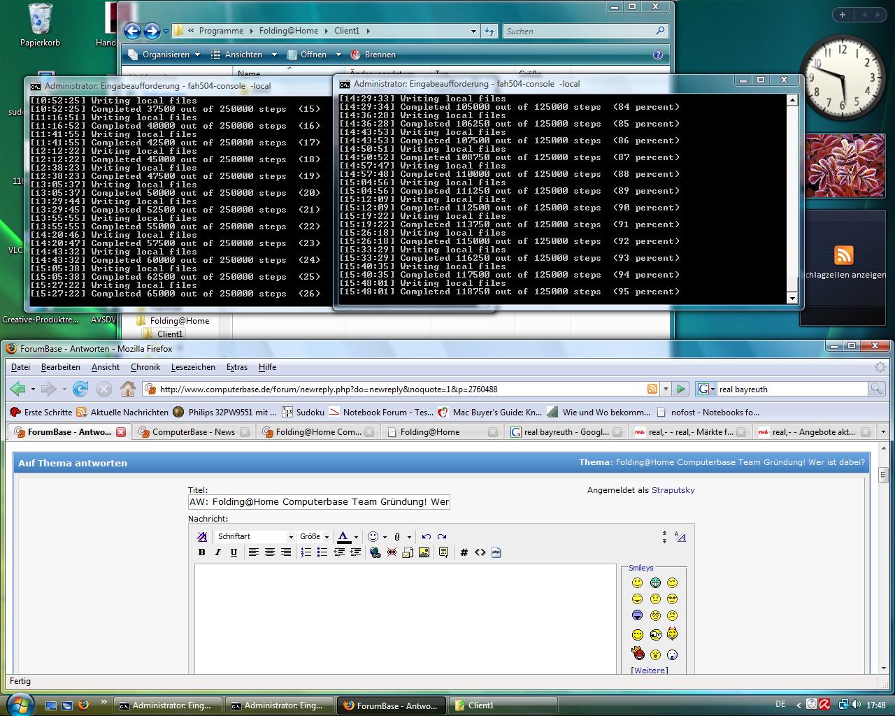Redo edit in the editor
Screen dimensions: 895x716
pyautogui.click(x=442, y=536)
